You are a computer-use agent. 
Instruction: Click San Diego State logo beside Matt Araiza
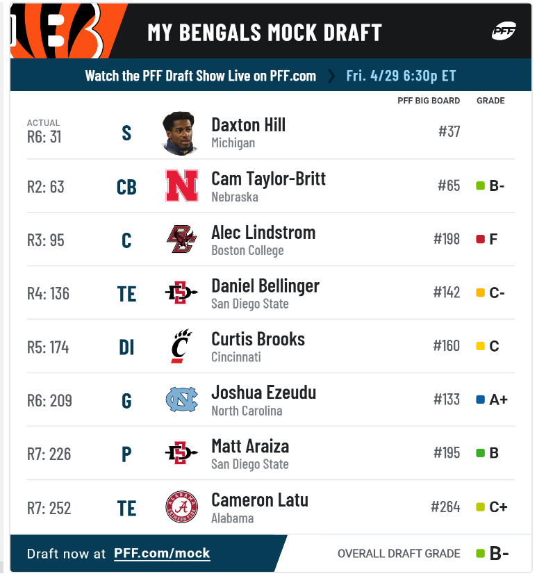coord(181,453)
